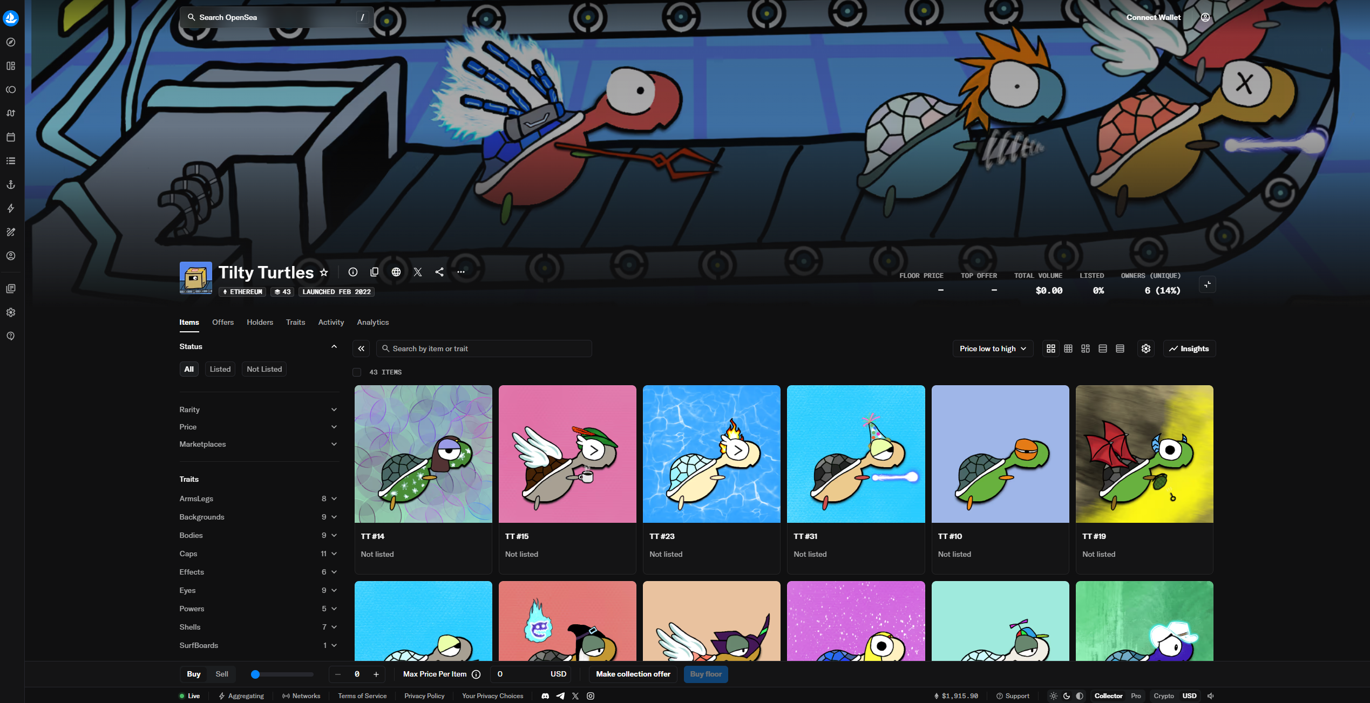The image size is (1370, 703).
Task: Collapse the collection stats banner icon
Action: [x=1208, y=284]
